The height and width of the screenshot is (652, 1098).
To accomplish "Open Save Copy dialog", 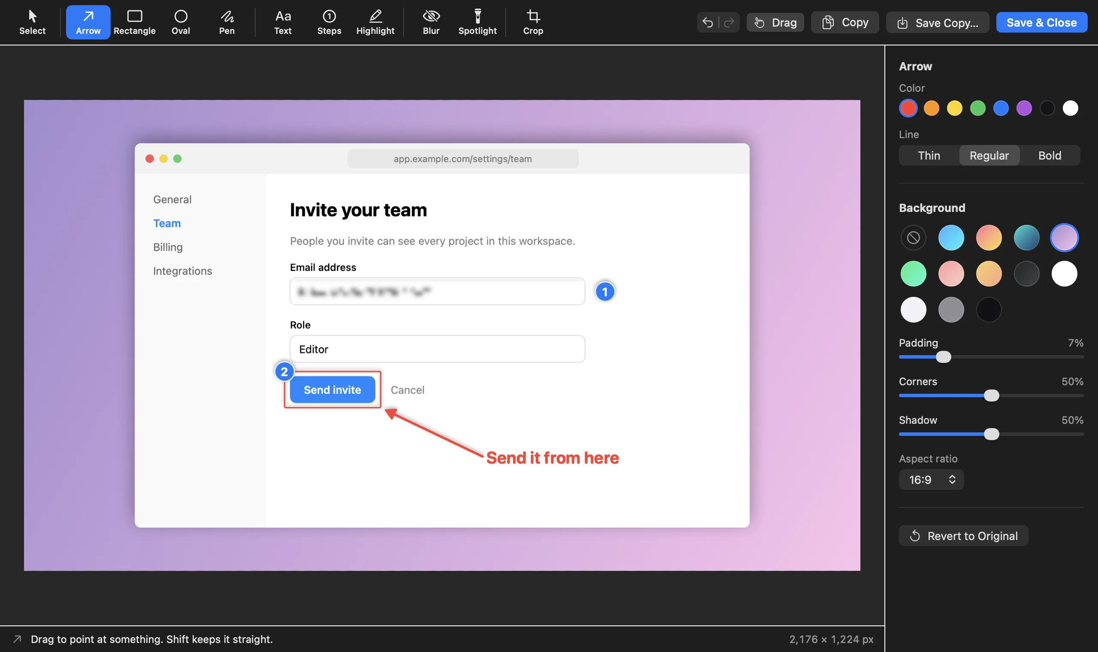I will [x=937, y=22].
